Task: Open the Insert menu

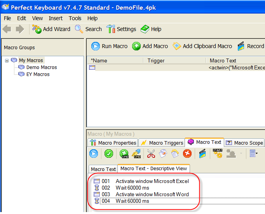Action: pos(56,18)
